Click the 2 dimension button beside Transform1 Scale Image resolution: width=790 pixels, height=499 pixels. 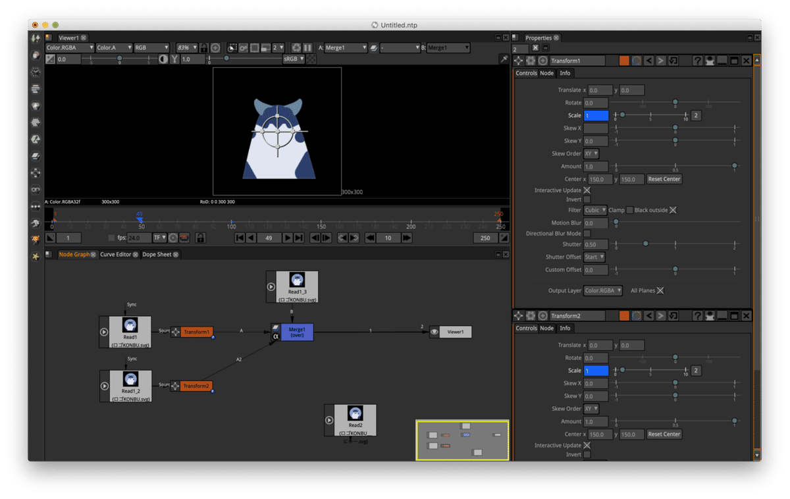pyautogui.click(x=696, y=116)
